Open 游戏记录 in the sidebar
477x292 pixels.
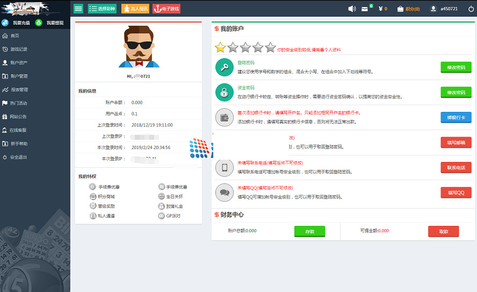[19, 49]
